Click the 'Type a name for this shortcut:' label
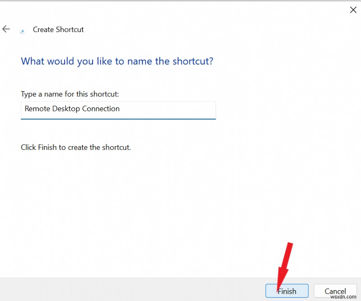Image resolution: width=361 pixels, height=301 pixels. click(70, 94)
